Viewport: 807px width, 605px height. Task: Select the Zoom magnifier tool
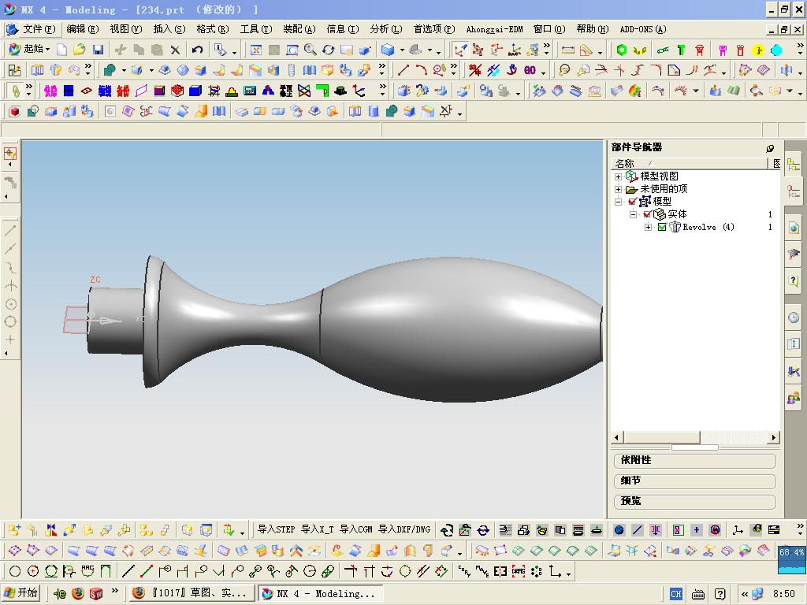(x=310, y=50)
